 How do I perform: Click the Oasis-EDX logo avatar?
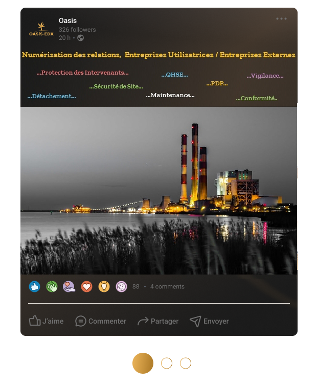pos(41,30)
